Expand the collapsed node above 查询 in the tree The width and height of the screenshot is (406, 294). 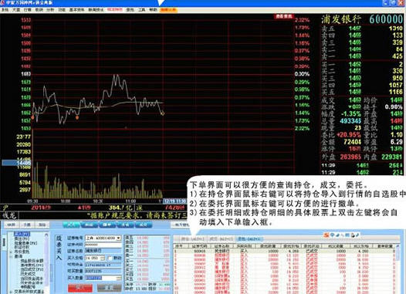coord(12,252)
